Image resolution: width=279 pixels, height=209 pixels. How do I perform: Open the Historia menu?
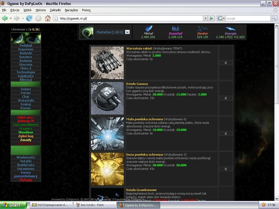click(x=41, y=10)
